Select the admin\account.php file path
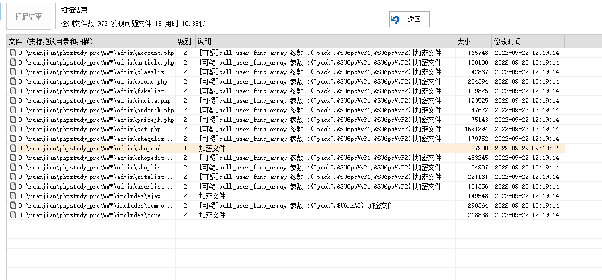The image size is (602, 280). [x=96, y=53]
